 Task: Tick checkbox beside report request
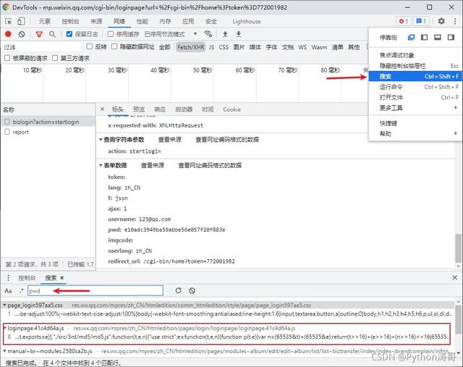[7, 132]
